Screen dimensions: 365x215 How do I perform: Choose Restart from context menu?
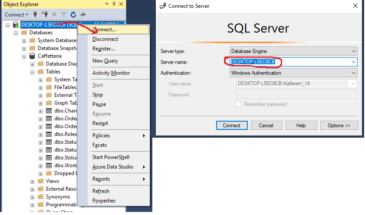113,123
